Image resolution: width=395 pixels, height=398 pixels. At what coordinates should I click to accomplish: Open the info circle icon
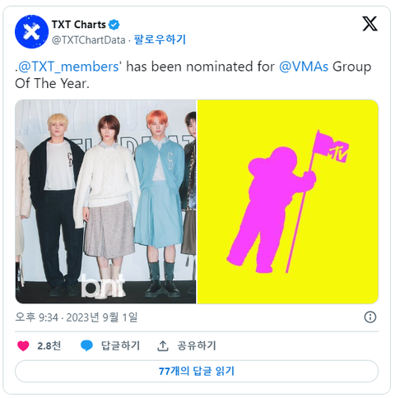(370, 317)
